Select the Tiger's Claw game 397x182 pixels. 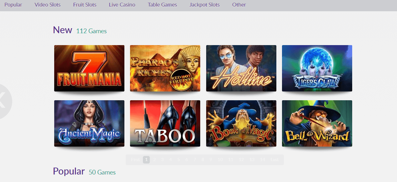point(317,68)
